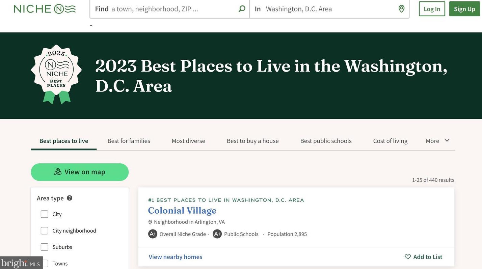Click the A+ Public Schools grade badge
Viewport: 482px width, 269px height.
(x=217, y=234)
